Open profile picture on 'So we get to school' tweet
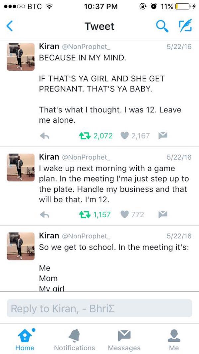The image size is (199, 354). point(21,246)
